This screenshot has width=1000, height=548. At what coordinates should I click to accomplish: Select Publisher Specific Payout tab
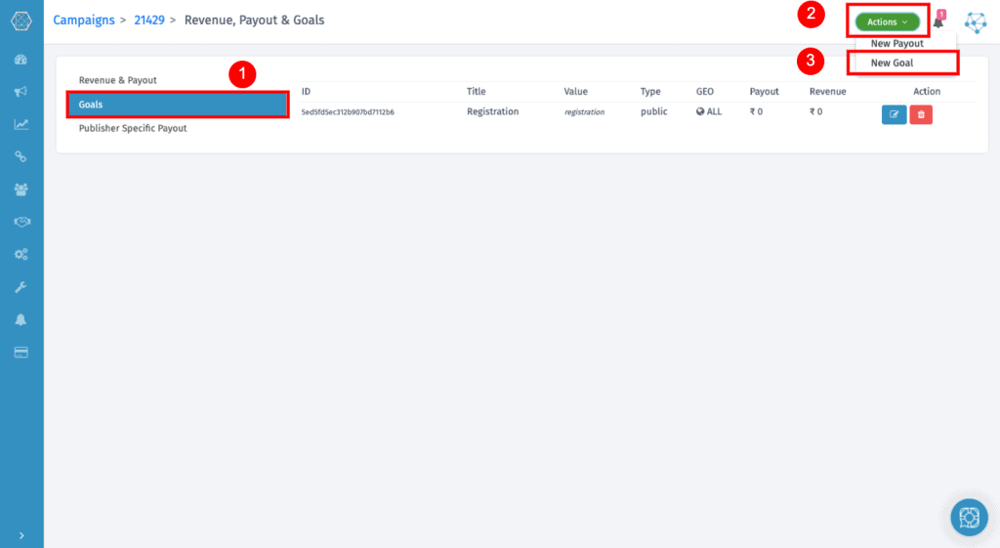coord(133,128)
